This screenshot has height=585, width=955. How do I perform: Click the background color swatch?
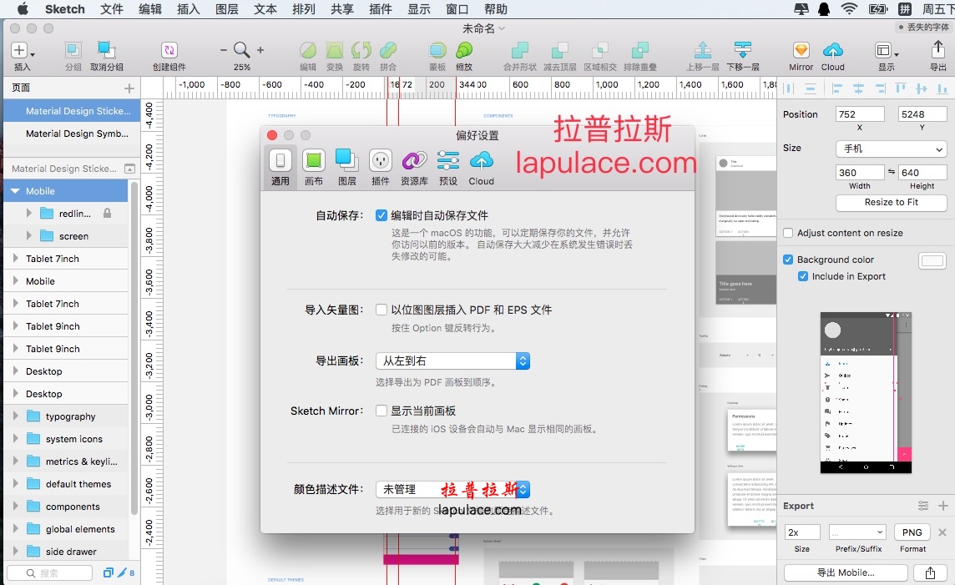(932, 261)
